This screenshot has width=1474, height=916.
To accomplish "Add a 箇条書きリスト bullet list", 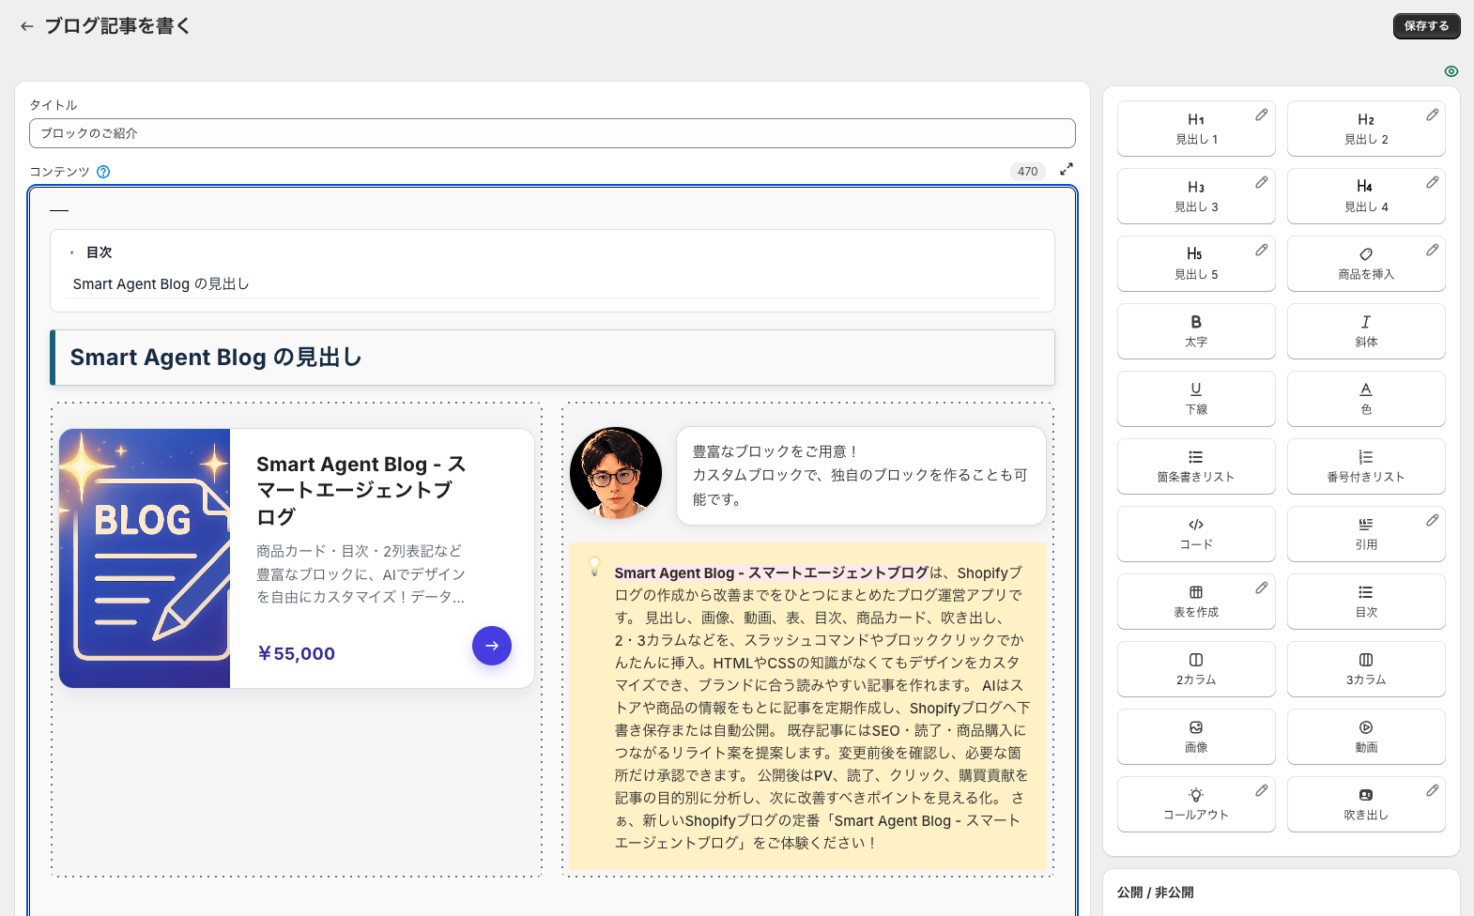I will tap(1196, 466).
